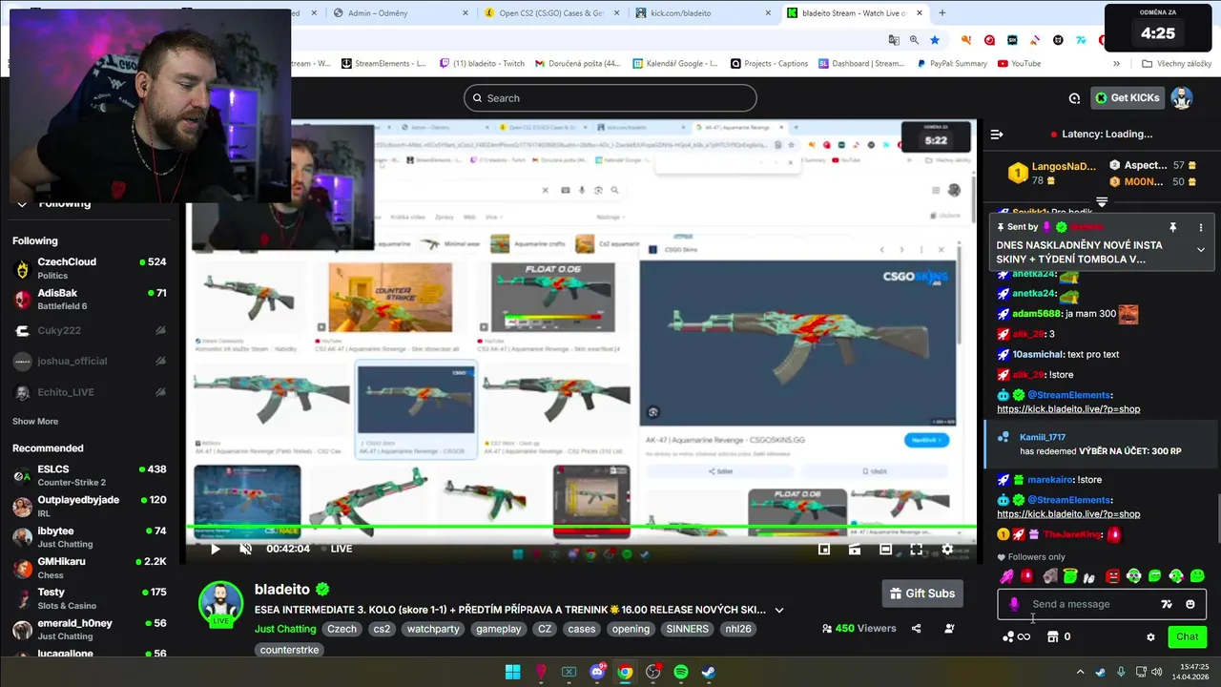Image resolution: width=1221 pixels, height=687 pixels.
Task: Switch to kick.com/bladeito browser tab
Action: pos(701,13)
